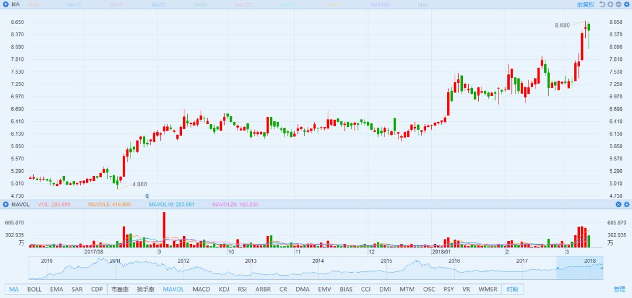
Task: Zoom out chart with minus icon
Action: click(618, 4)
